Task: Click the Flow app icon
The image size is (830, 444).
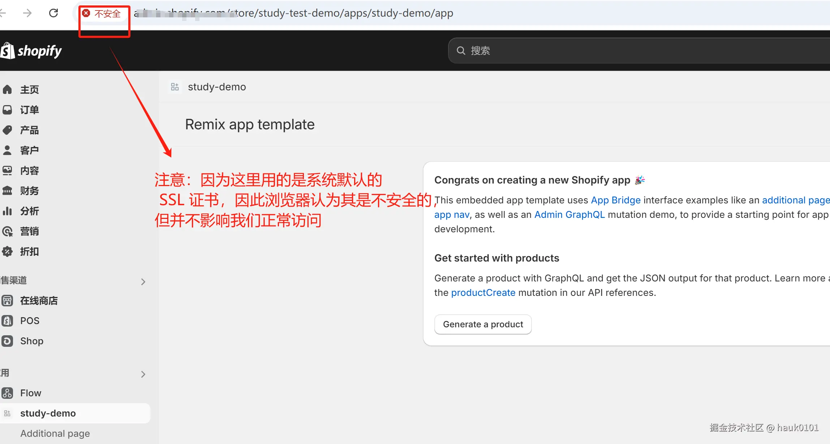Action: click(x=7, y=393)
